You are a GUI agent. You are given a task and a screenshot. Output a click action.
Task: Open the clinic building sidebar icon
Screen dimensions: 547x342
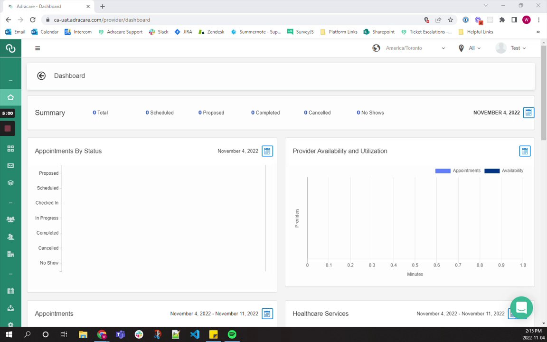tap(10, 291)
